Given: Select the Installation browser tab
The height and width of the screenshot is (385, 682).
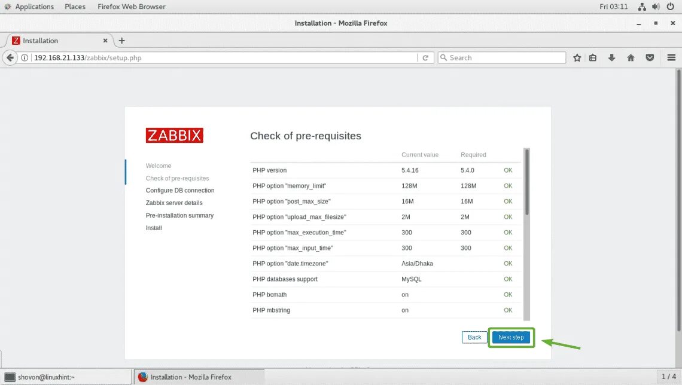Looking at the screenshot, I should [59, 41].
